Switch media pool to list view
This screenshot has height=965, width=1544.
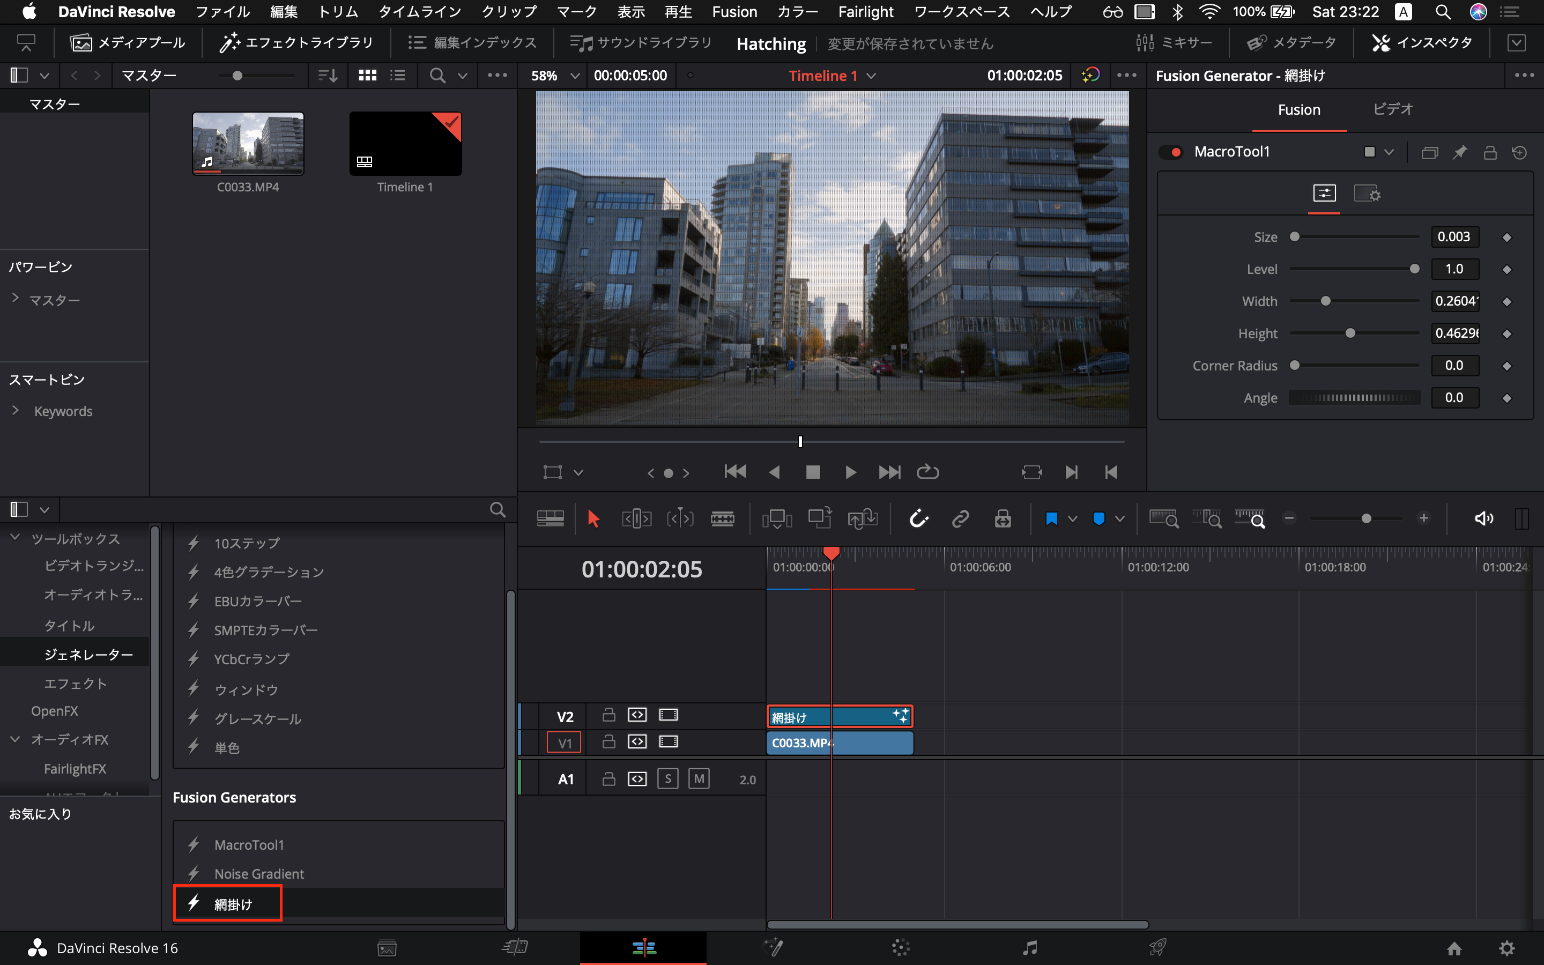pyautogui.click(x=398, y=75)
